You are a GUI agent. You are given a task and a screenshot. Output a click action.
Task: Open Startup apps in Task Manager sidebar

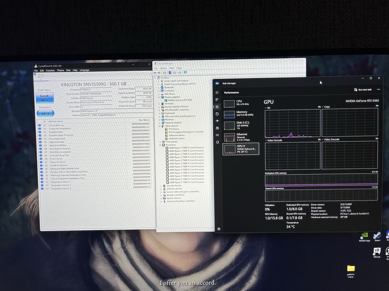pos(217,121)
